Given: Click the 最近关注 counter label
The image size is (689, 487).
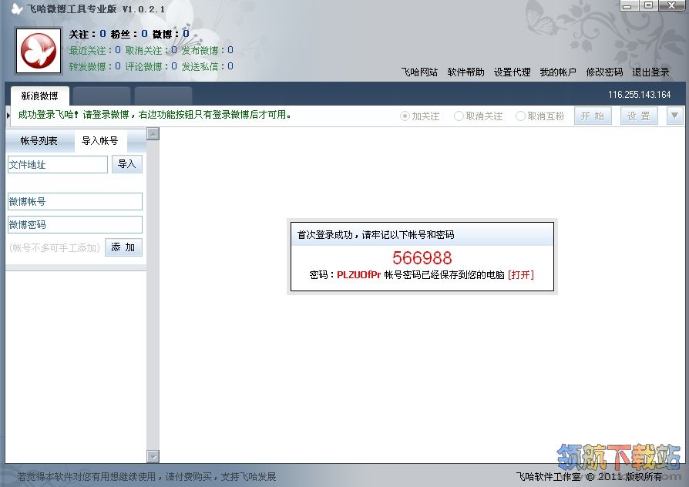Looking at the screenshot, I should pyautogui.click(x=95, y=51).
